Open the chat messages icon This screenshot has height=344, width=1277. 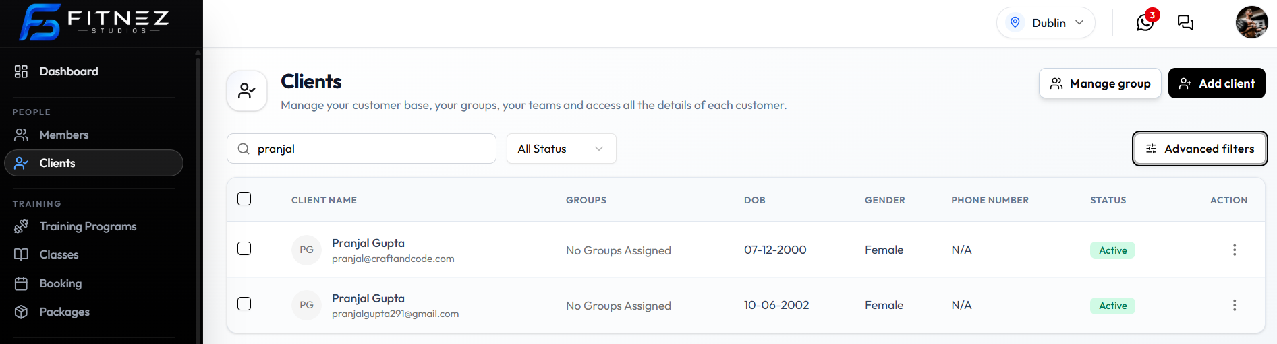(x=1185, y=23)
